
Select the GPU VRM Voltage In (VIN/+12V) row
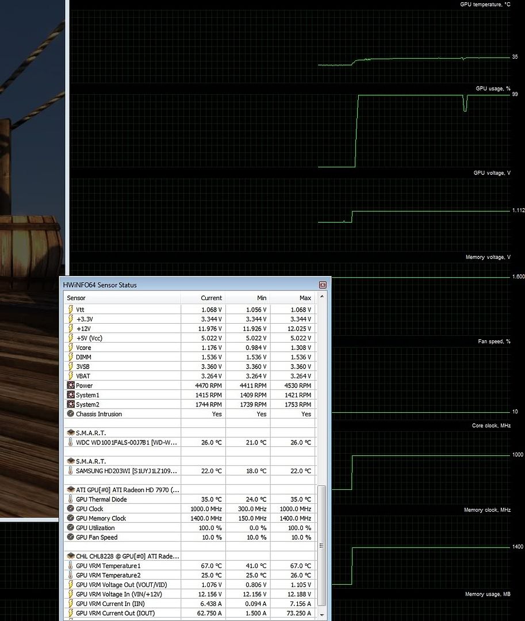click(190, 595)
